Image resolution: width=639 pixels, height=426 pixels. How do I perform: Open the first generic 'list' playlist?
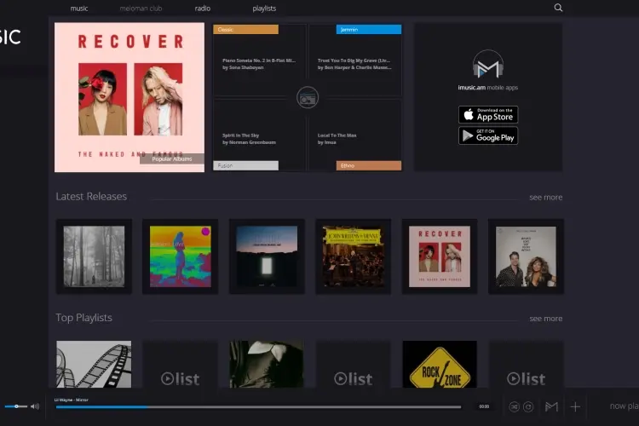pyautogui.click(x=180, y=364)
